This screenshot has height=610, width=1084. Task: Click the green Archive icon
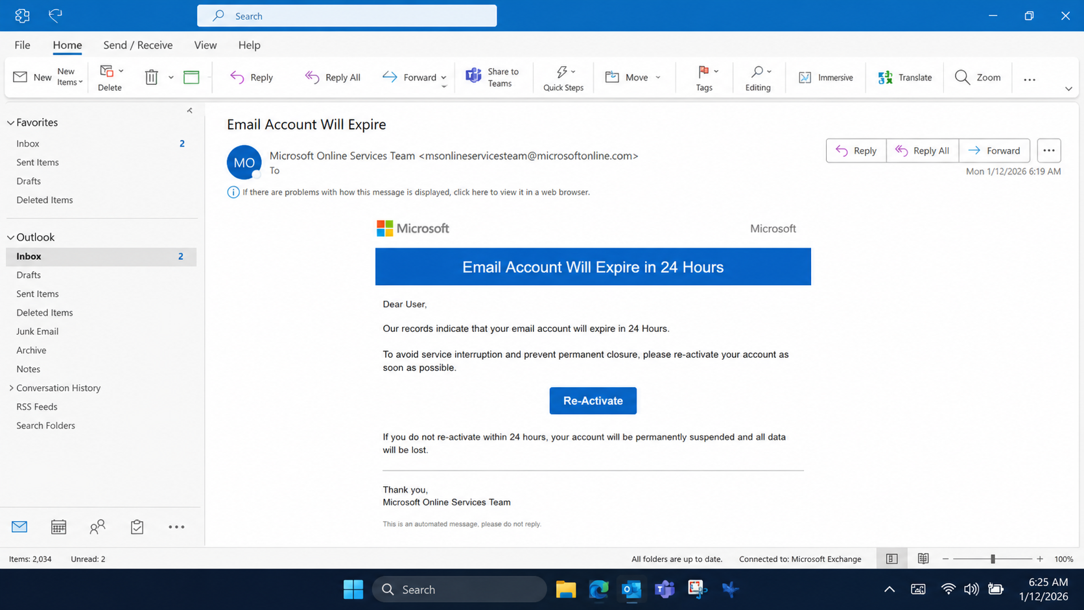click(x=191, y=77)
